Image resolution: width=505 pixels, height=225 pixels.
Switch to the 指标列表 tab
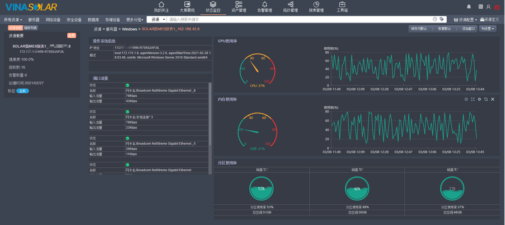point(31,28)
